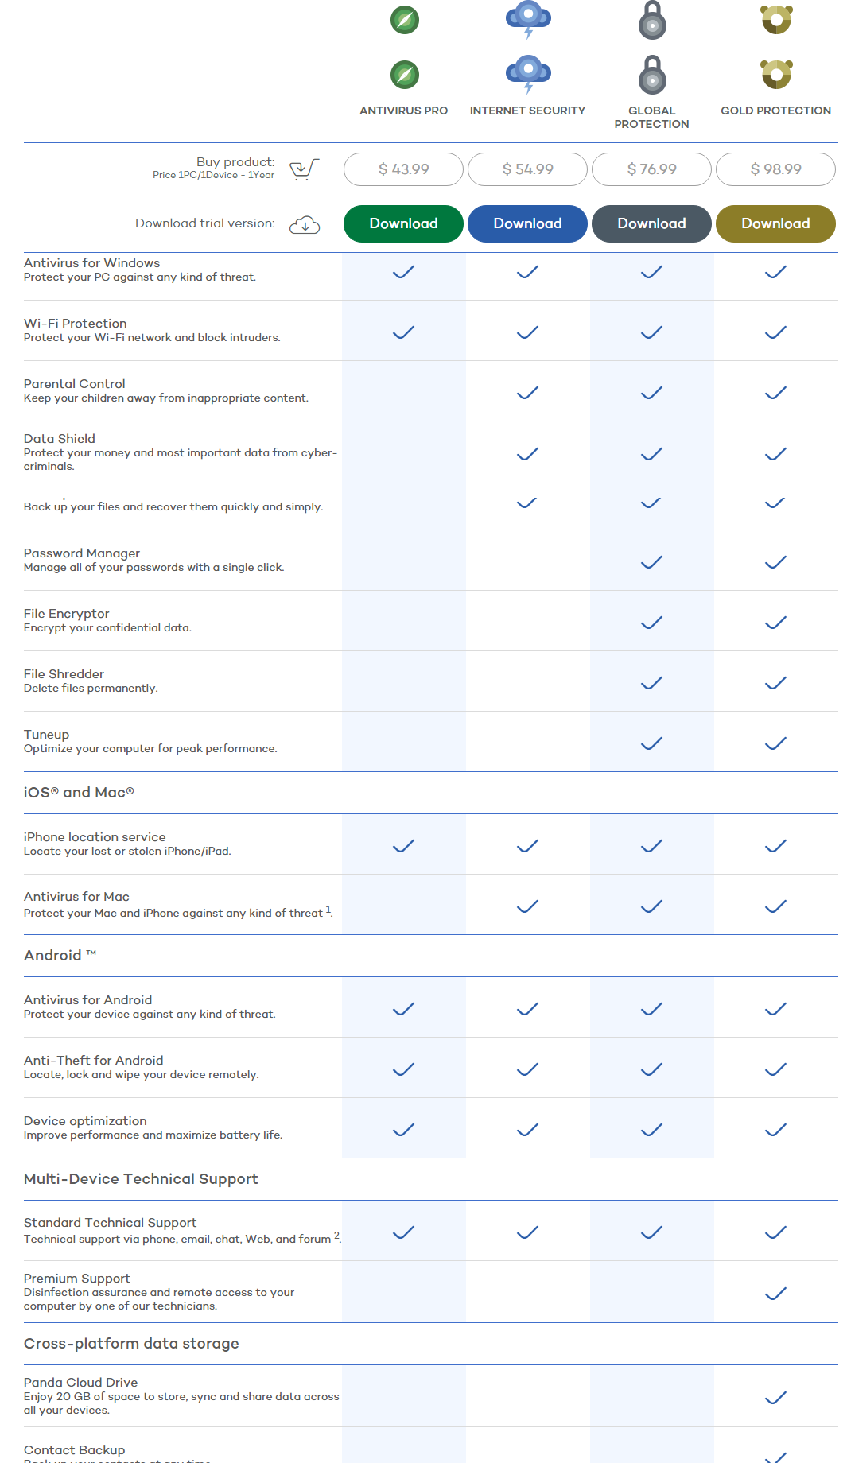Click the Global Protection padlock icon

click(x=652, y=74)
